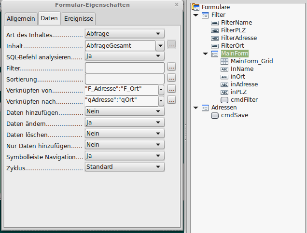
Task: Select the inOrt tree item
Action: 237,77
